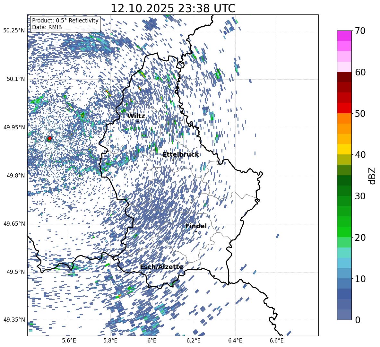Click the 50.25°N latitude label

(x=14, y=31)
